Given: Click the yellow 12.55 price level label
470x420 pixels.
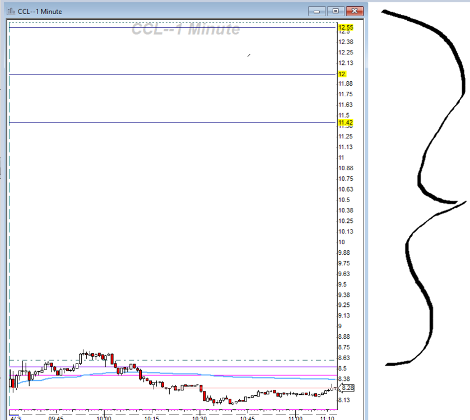Looking at the screenshot, I should [x=345, y=27].
